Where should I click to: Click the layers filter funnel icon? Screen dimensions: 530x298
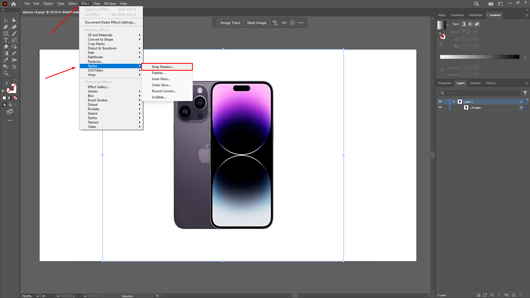[x=525, y=93]
